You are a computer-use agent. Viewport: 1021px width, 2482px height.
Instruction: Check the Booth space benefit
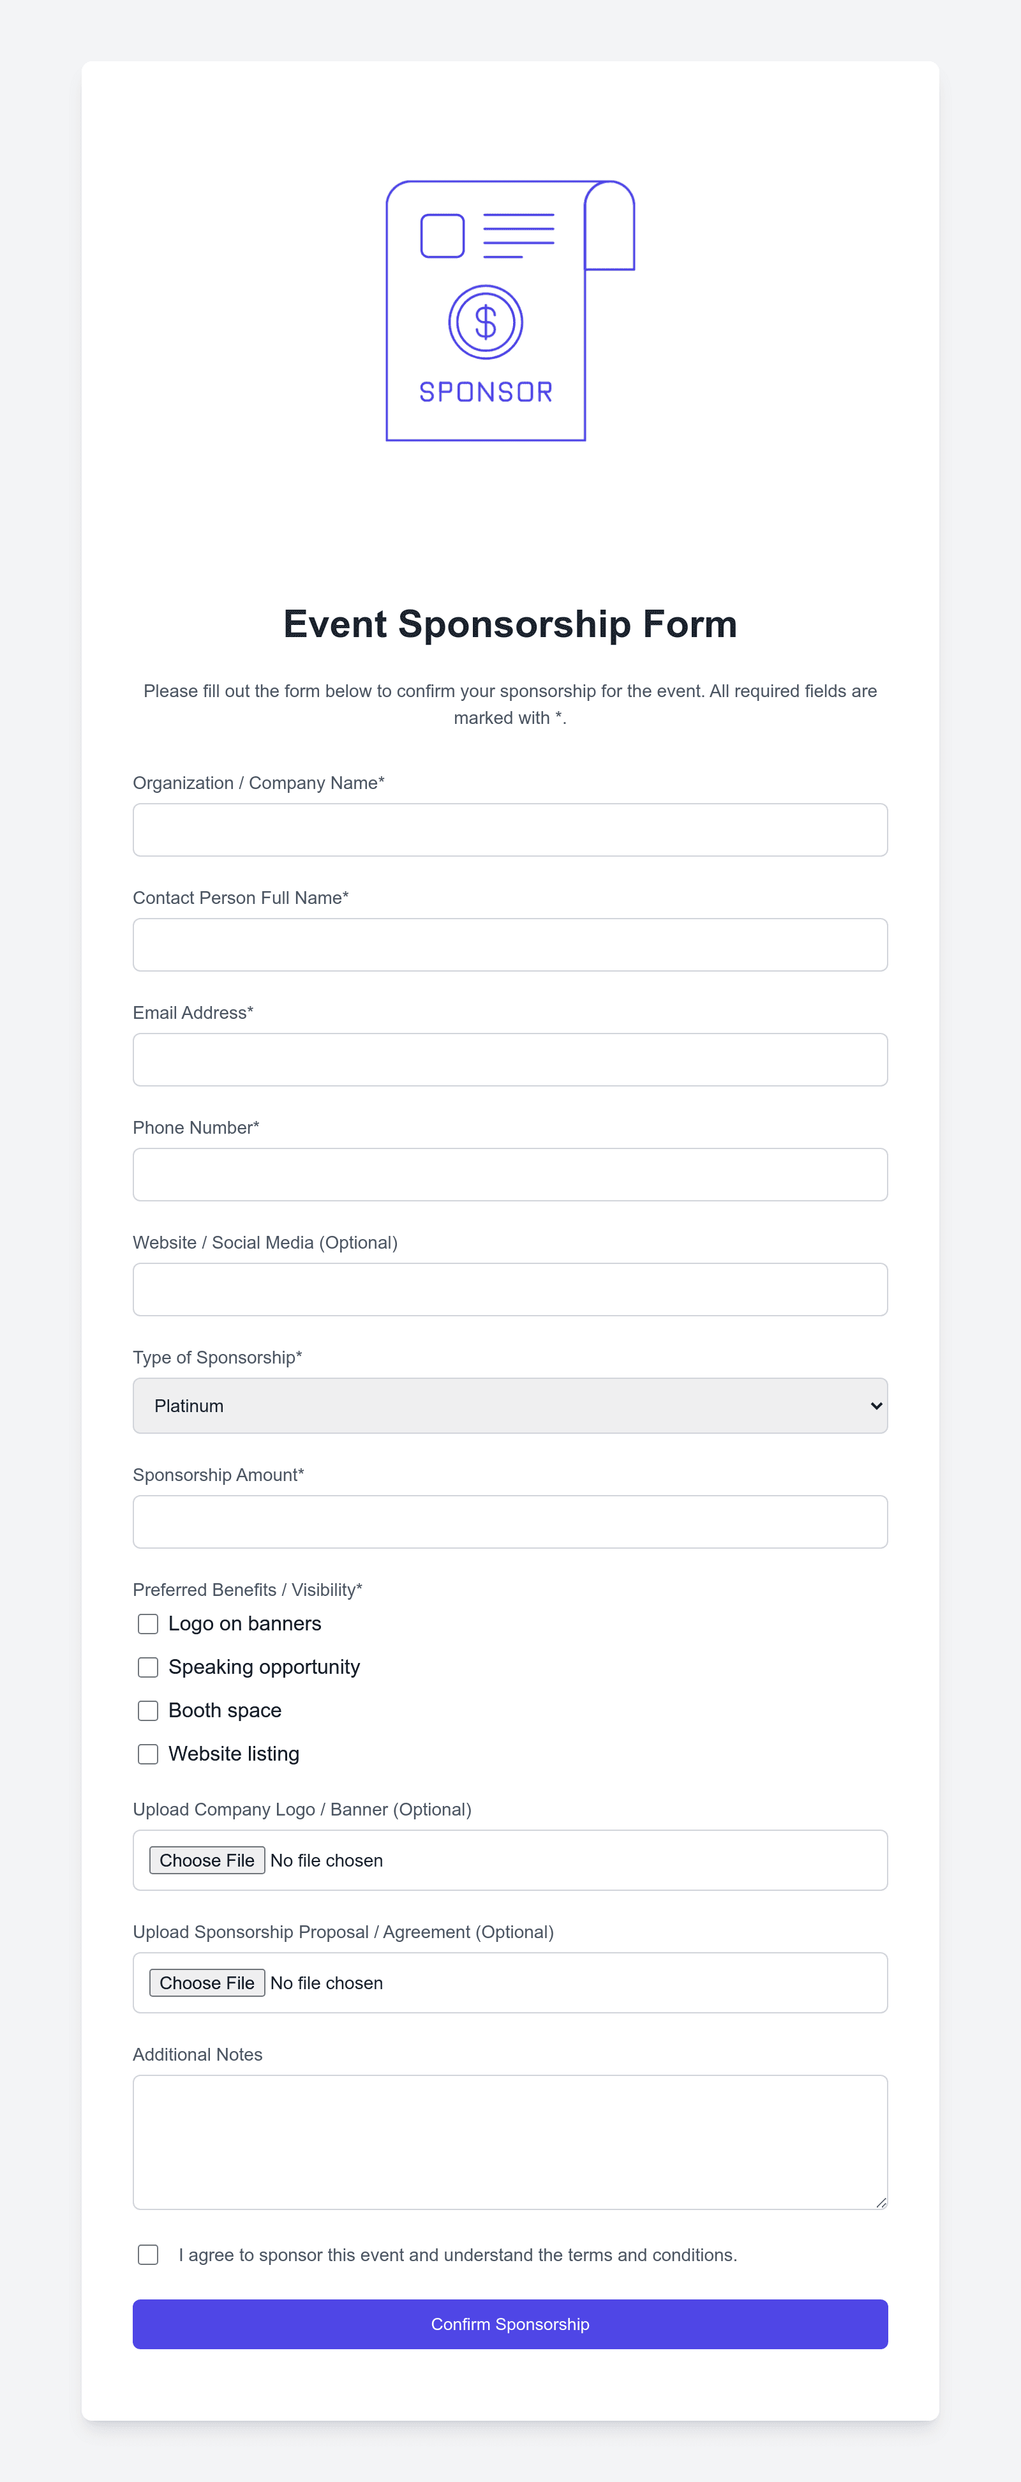pos(147,1710)
